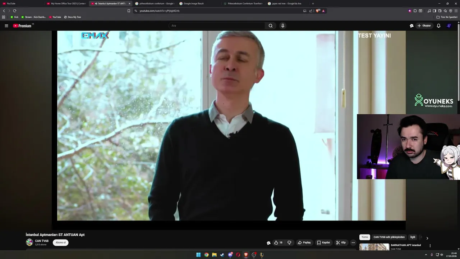Save the video with Kaydet
460x259 pixels.
[323, 242]
